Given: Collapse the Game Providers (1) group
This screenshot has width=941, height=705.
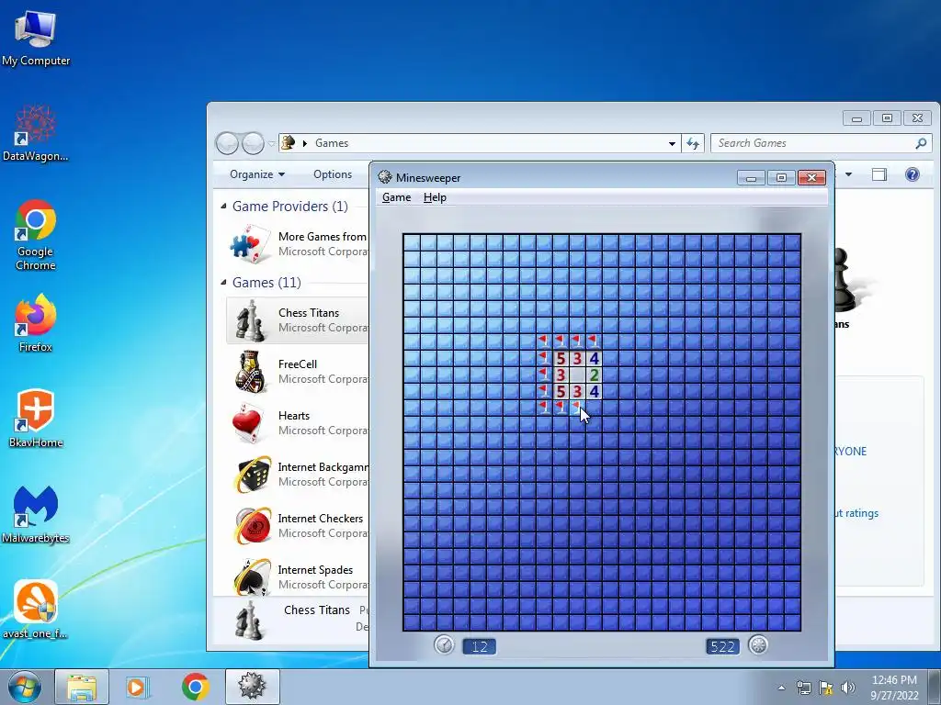Looking at the screenshot, I should tap(223, 206).
